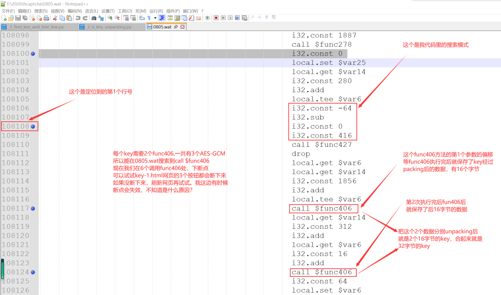Toggle word wrap in the toolbar
Screen dimensions: 501x295
coord(142,18)
